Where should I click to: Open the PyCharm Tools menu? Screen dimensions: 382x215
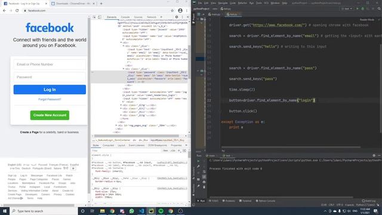259,3
